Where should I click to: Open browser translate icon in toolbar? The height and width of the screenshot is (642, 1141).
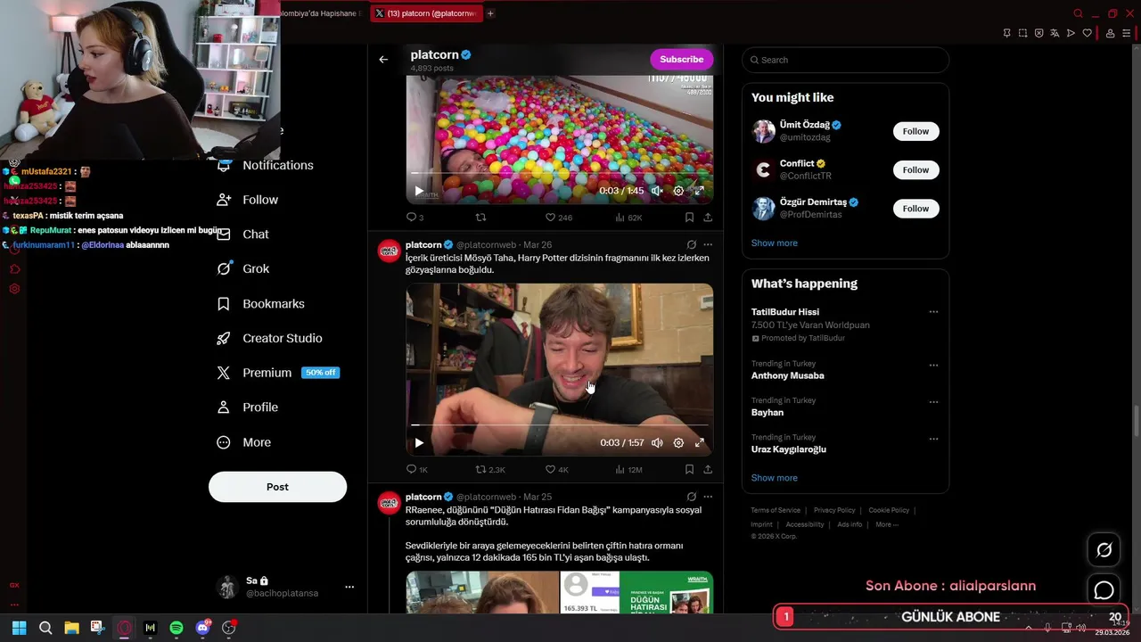(x=1055, y=33)
